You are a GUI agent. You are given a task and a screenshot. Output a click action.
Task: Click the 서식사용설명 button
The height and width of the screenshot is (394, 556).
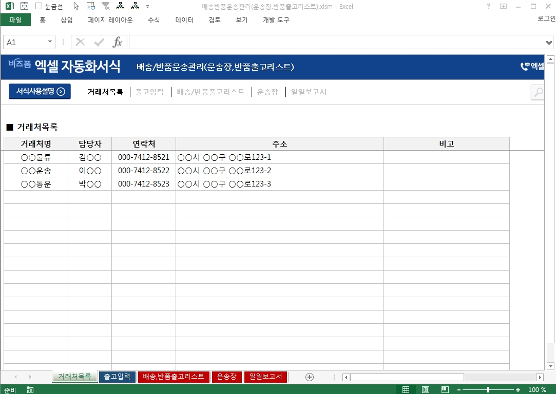point(40,92)
